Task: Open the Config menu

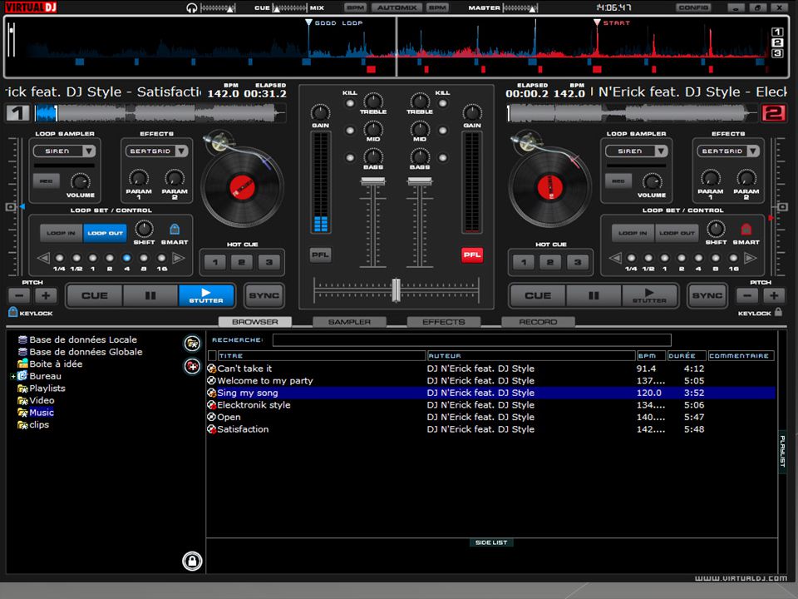Action: [x=693, y=7]
